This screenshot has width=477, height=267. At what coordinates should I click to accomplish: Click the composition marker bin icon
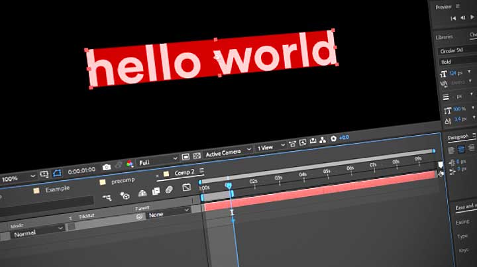(440, 165)
